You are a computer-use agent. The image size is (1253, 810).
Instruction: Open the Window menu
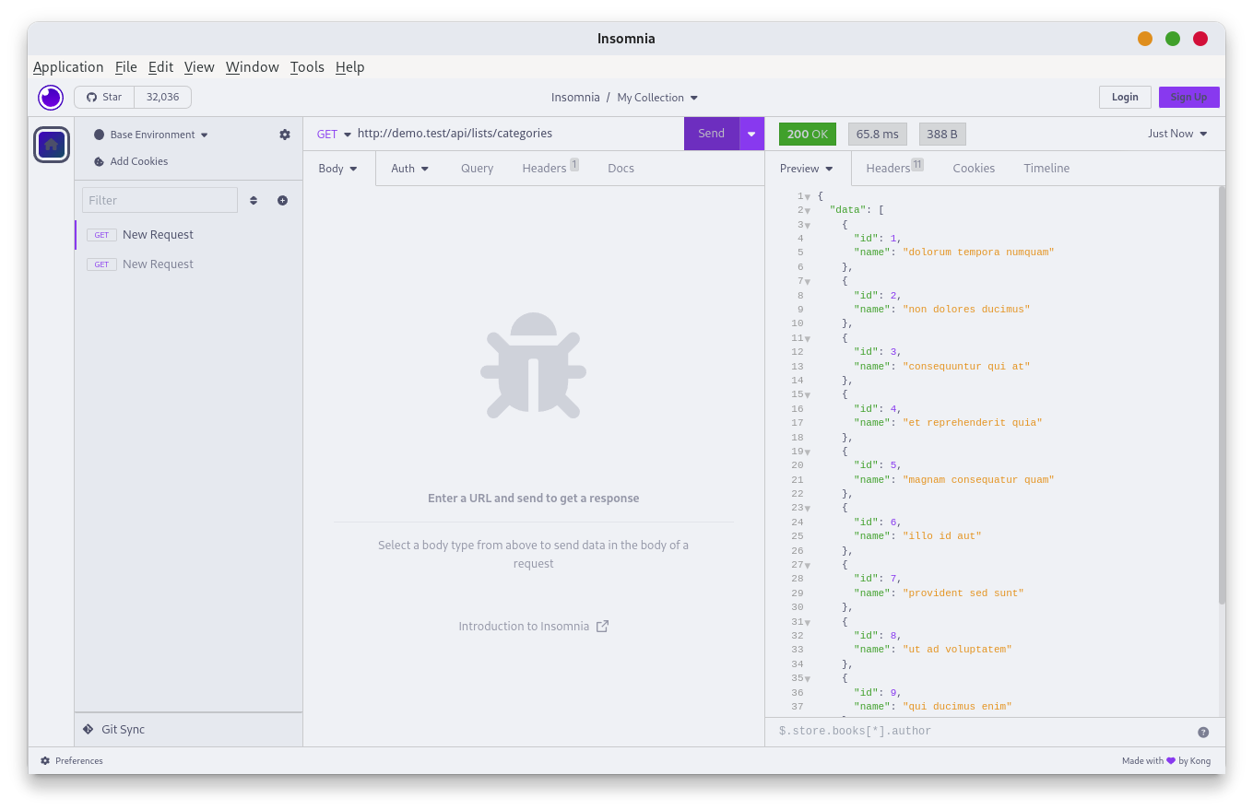(x=253, y=67)
